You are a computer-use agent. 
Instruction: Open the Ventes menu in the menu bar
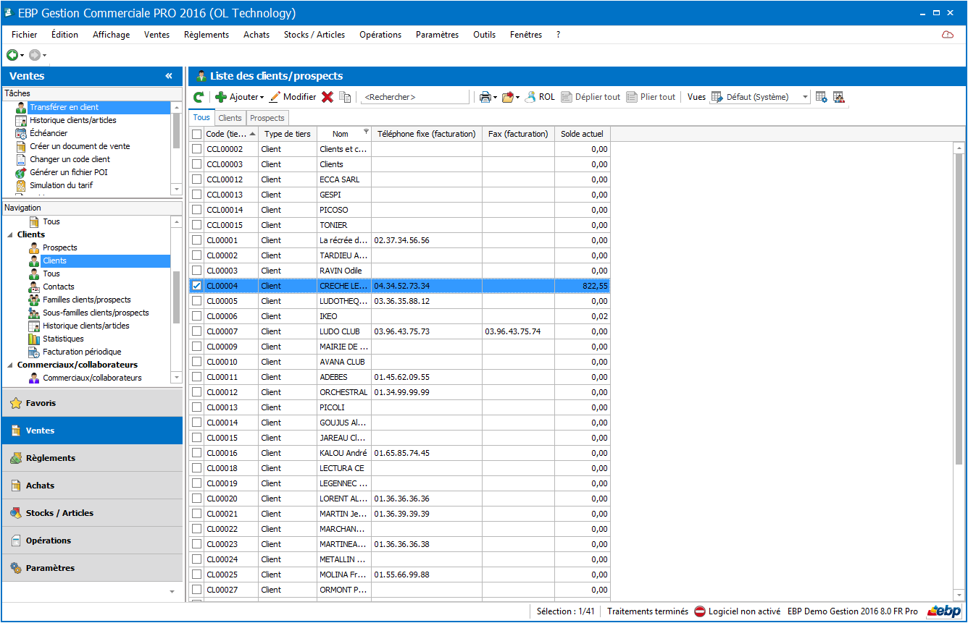[157, 35]
